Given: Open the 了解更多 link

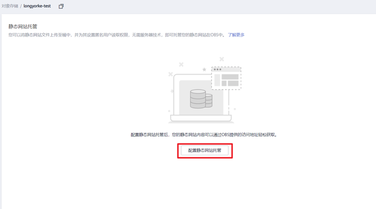Looking at the screenshot, I should click(236, 35).
